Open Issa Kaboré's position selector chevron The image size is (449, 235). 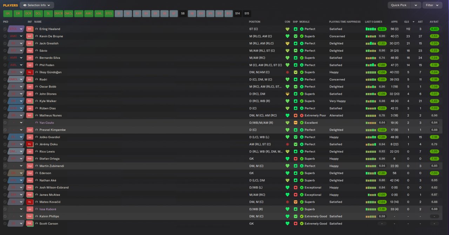[x=21, y=209]
